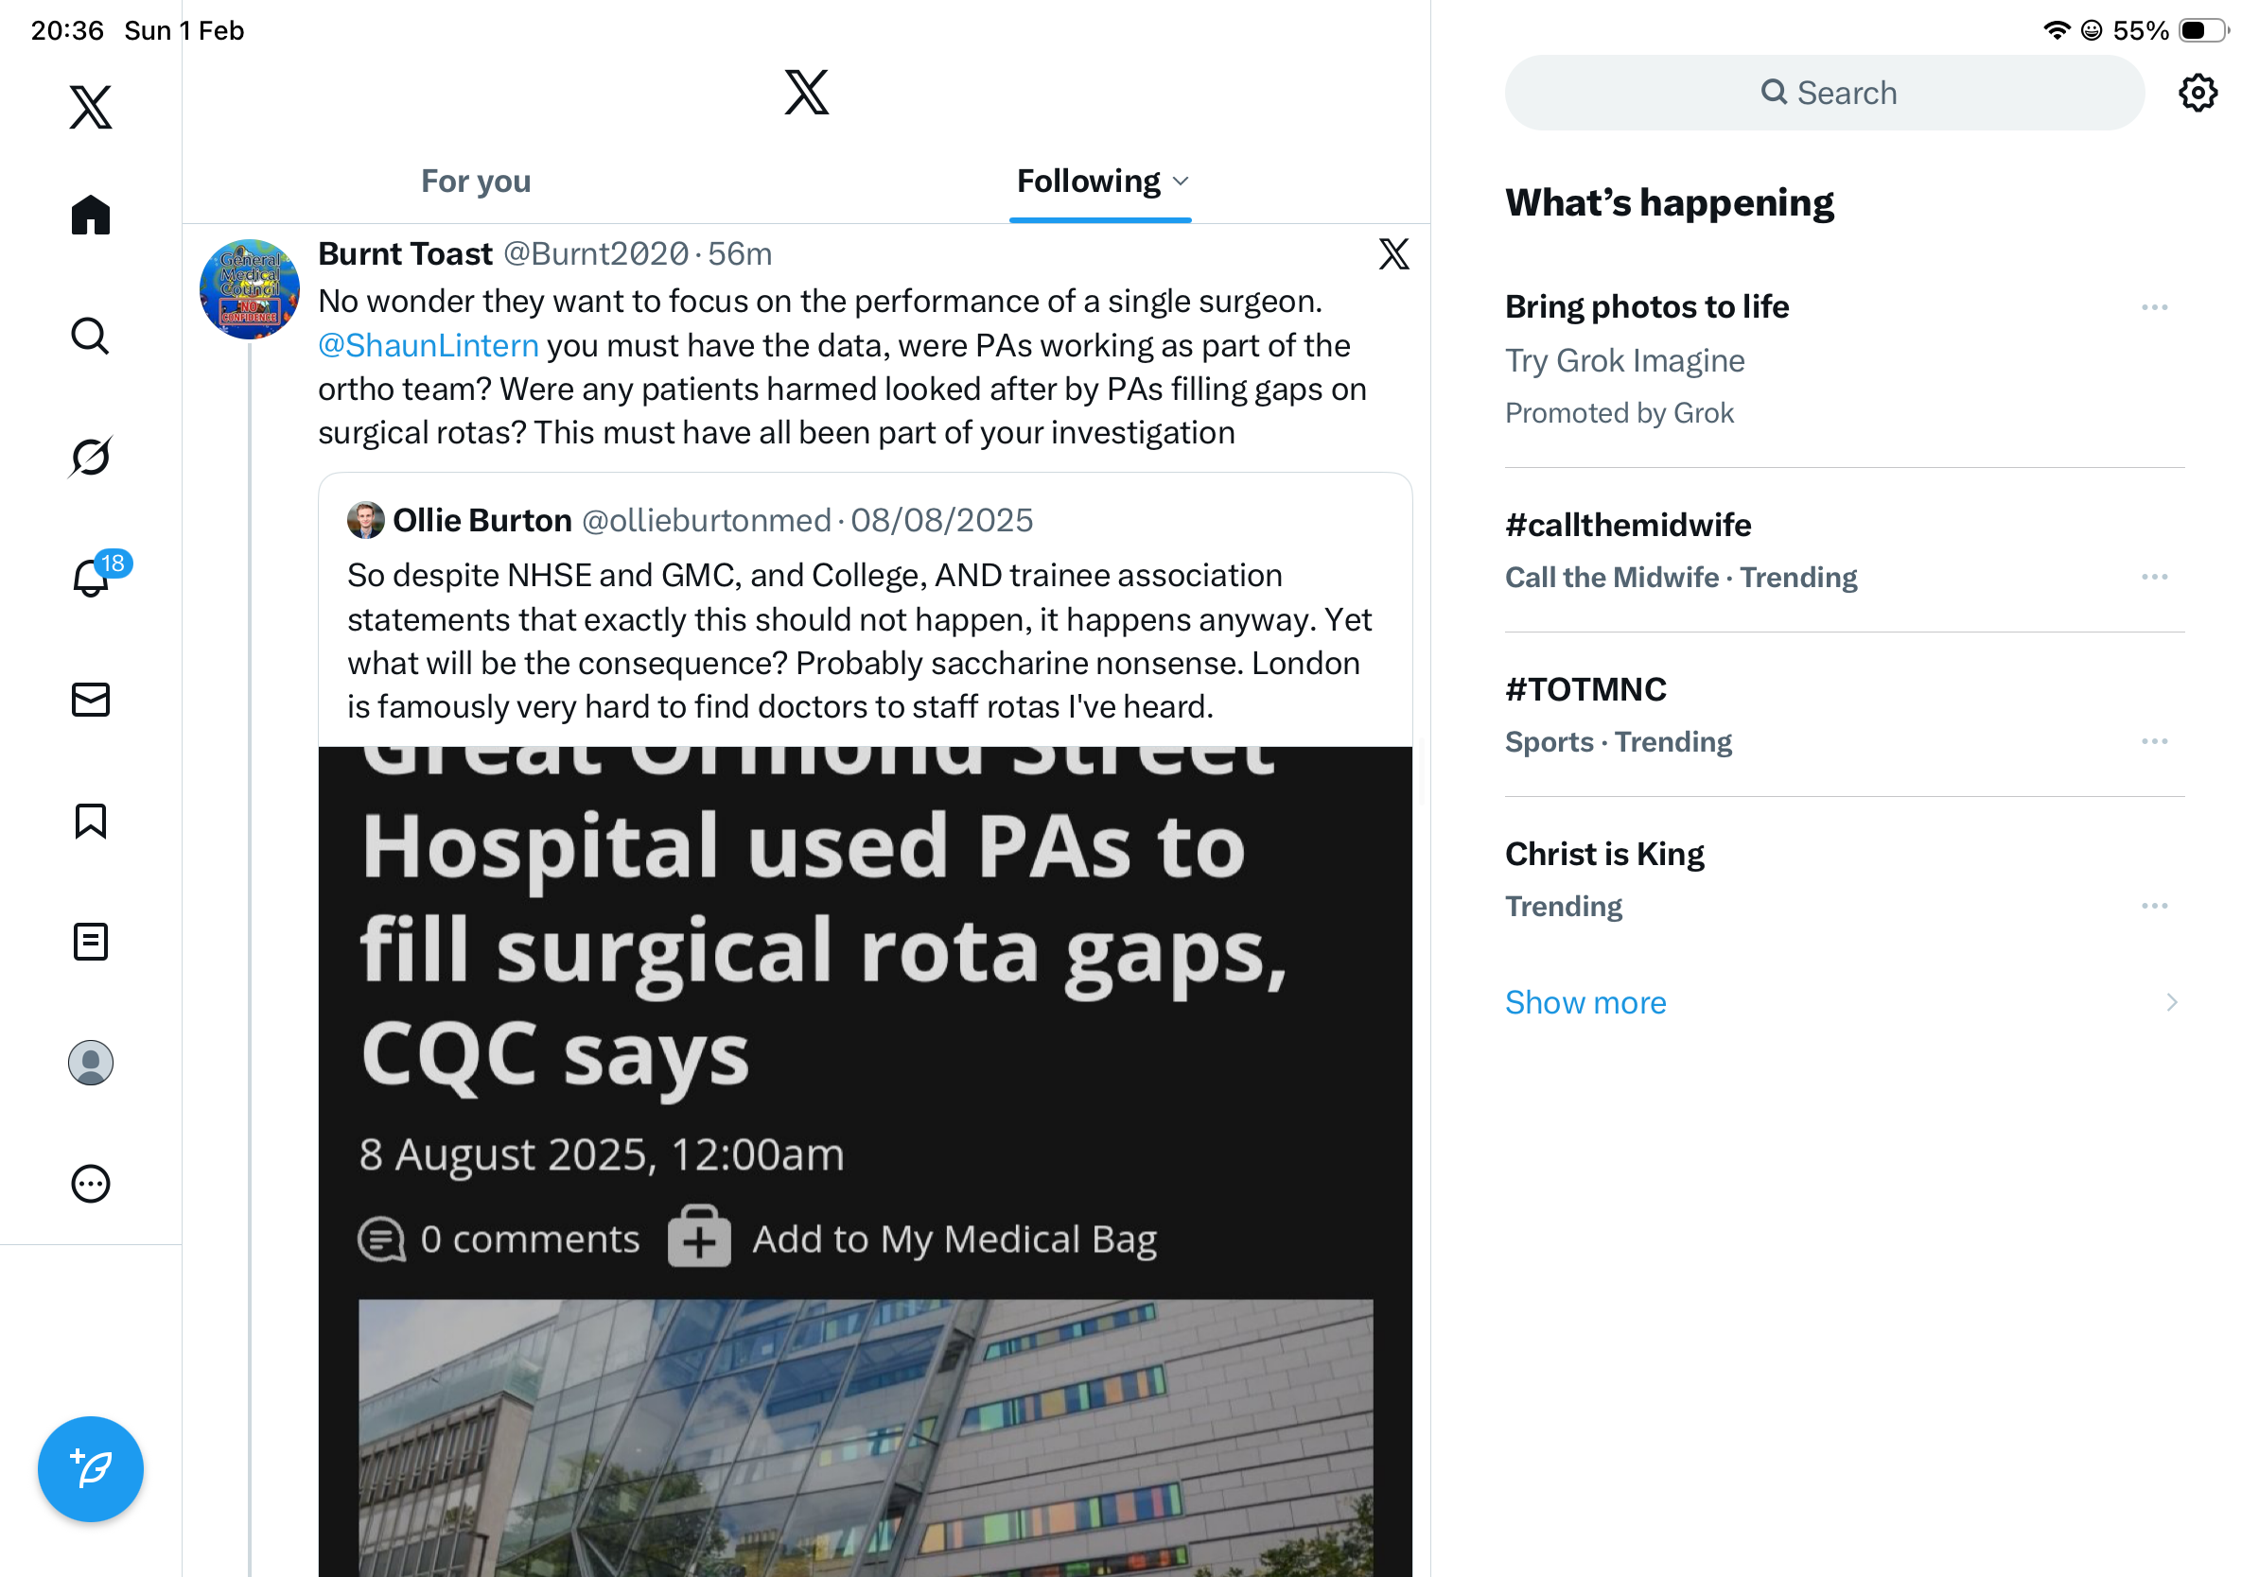Open the Home feed icon
The image size is (2259, 1577).
click(x=91, y=215)
